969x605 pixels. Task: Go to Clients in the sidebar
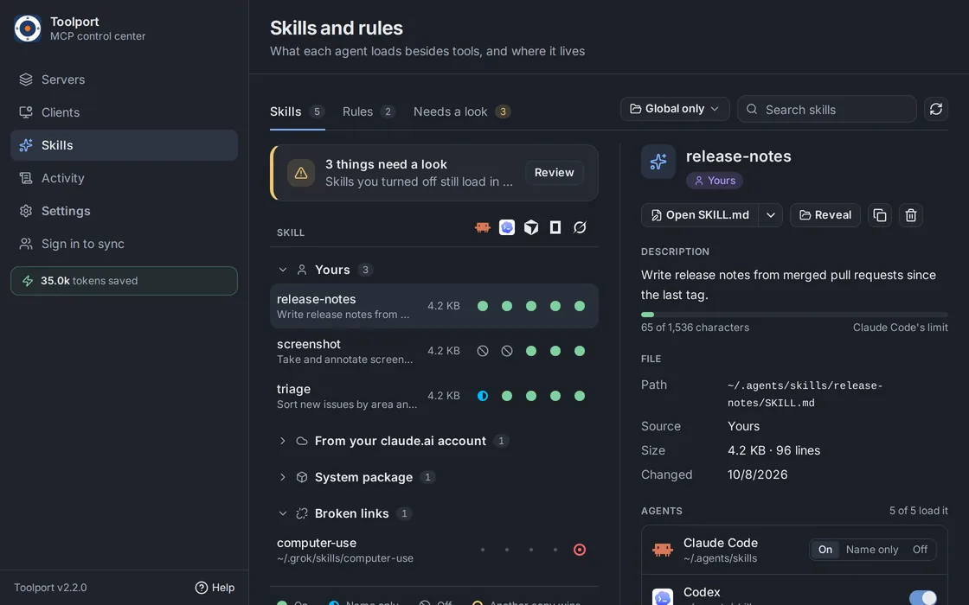pyautogui.click(x=125, y=112)
